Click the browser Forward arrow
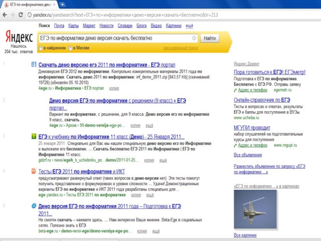The image size is (321, 241). tap(13, 15)
